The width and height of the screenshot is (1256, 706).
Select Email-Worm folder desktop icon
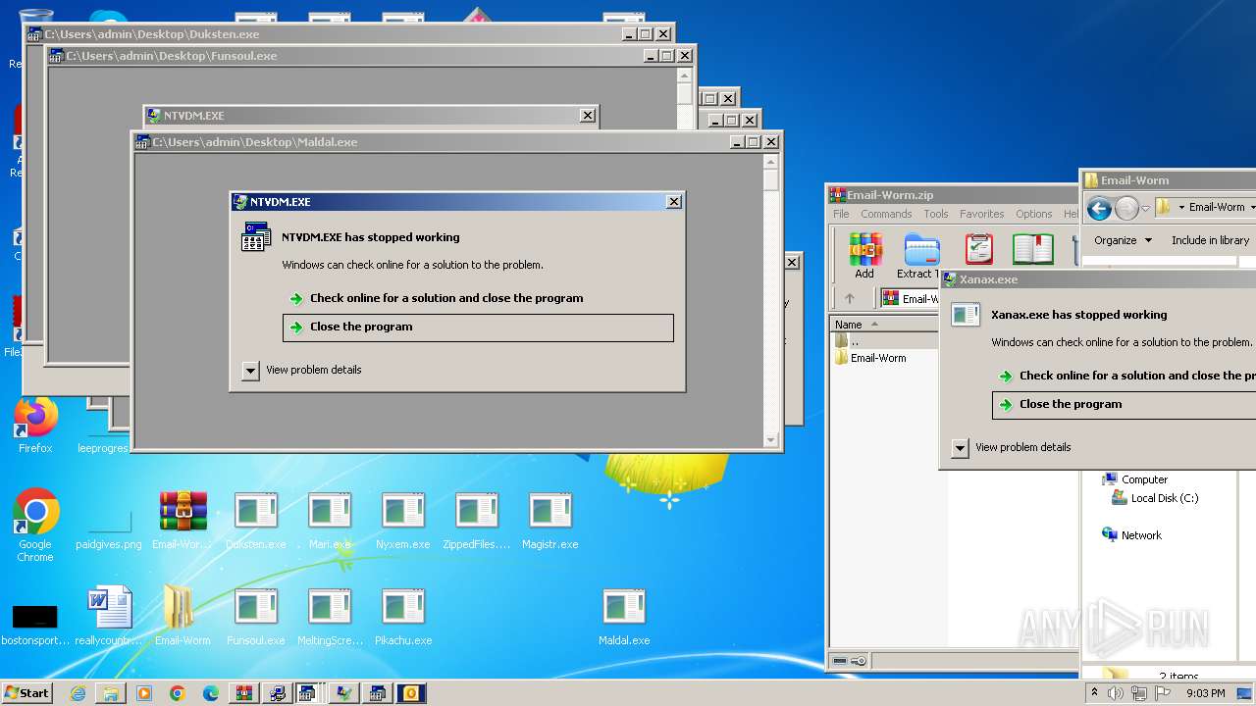pos(183,617)
